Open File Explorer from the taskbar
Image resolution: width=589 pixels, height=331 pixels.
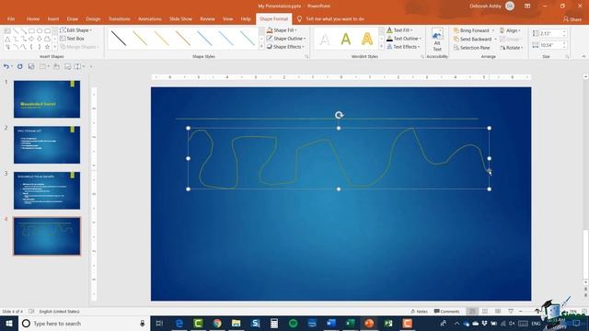236,323
